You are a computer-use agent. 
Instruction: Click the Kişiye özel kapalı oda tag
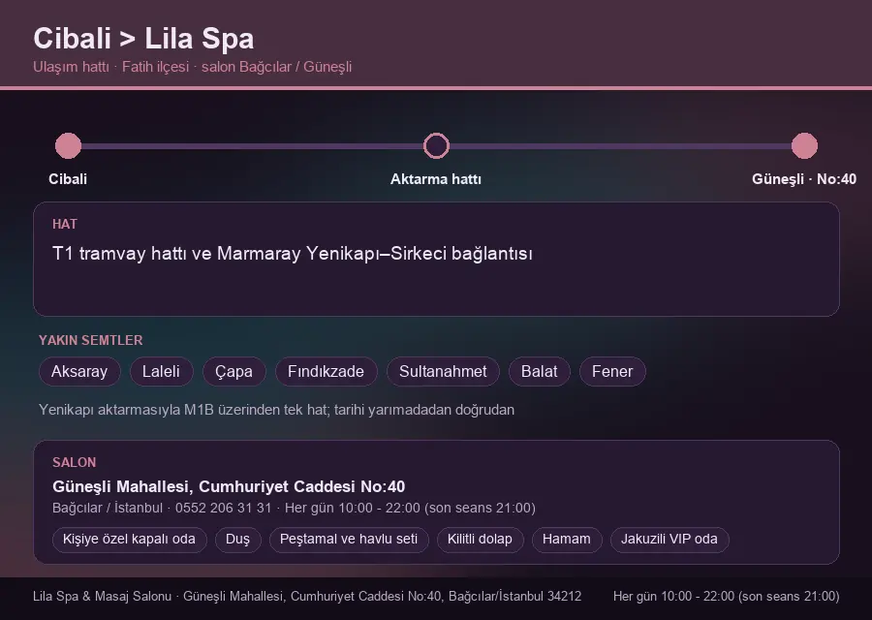(x=129, y=540)
